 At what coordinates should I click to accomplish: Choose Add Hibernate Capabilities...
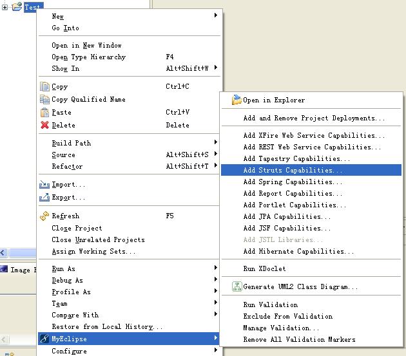pyautogui.click(x=311, y=251)
